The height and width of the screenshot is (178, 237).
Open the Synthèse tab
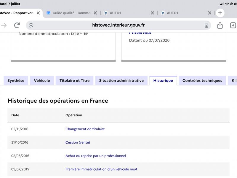coord(16,80)
